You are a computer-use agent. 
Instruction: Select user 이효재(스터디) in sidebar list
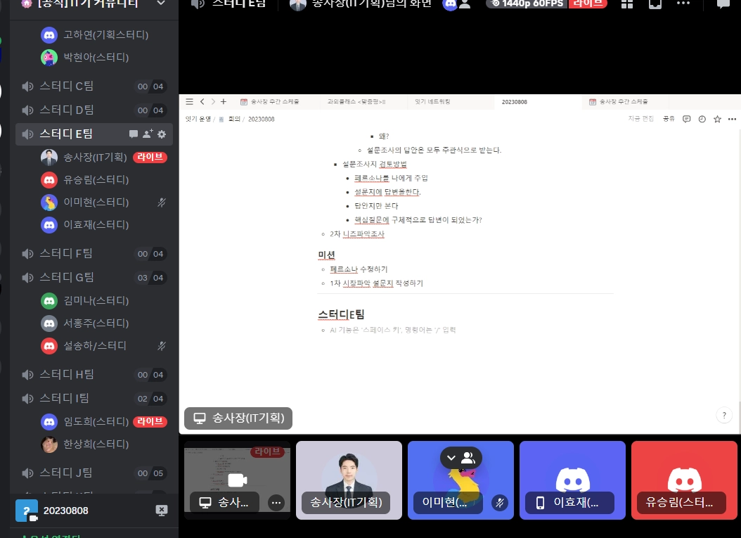point(104,224)
